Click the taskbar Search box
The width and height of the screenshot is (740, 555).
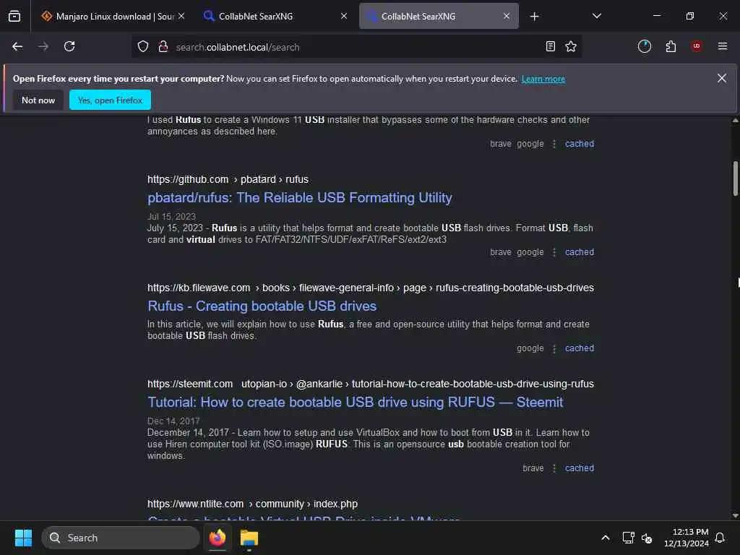[121, 538]
